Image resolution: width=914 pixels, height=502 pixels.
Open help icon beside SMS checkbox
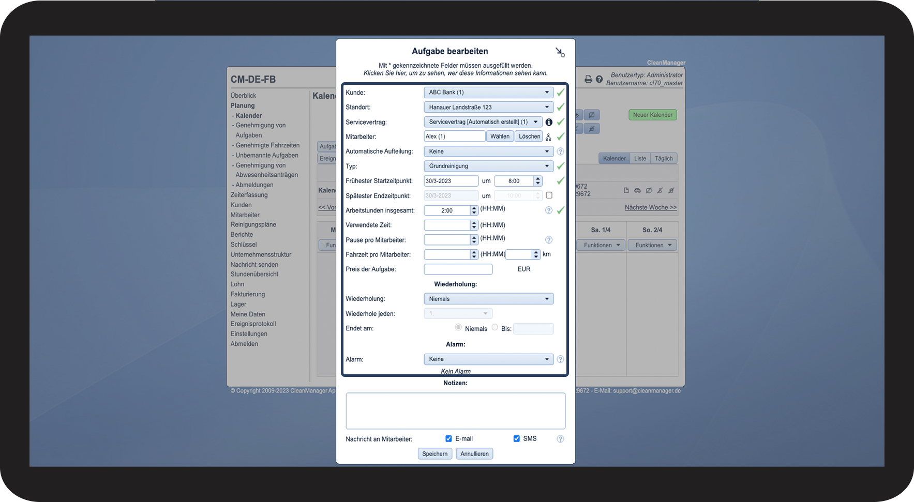[x=560, y=439]
